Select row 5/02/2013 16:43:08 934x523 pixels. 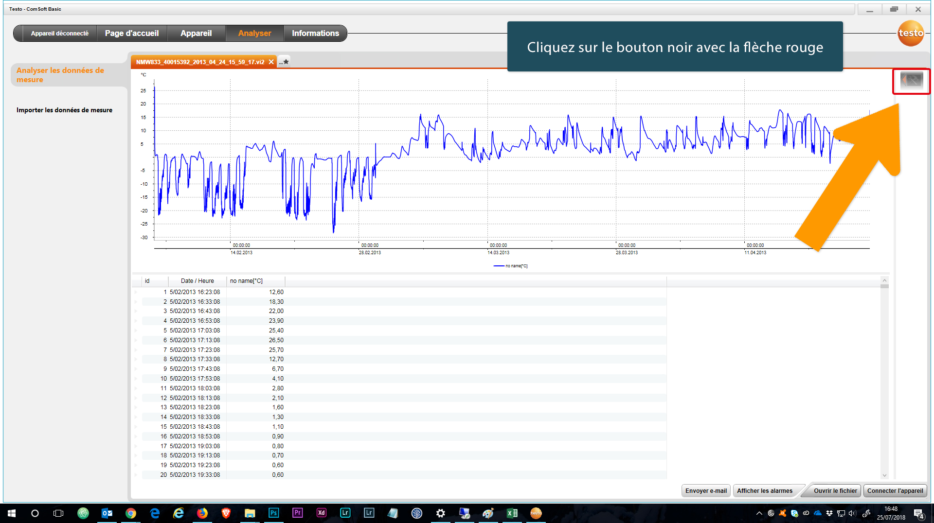coord(404,311)
